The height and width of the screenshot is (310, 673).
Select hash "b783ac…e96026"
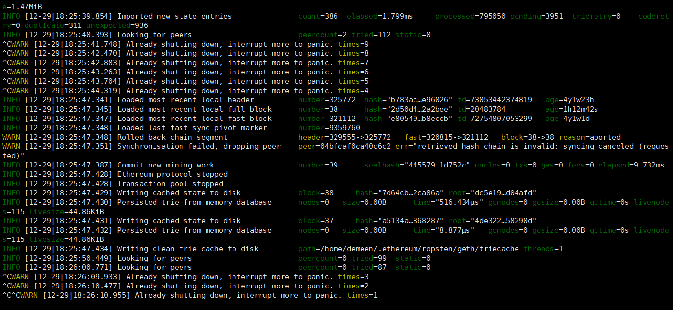[x=409, y=100]
